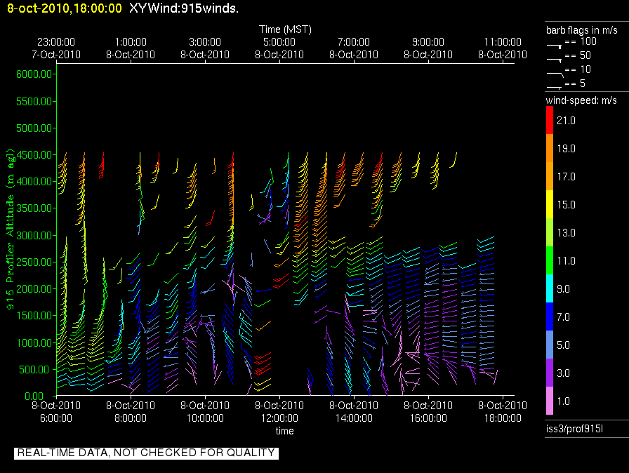Image resolution: width=629 pixels, height=473 pixels.
Task: Click the '== 10' barb legend value
Action: tap(578, 69)
